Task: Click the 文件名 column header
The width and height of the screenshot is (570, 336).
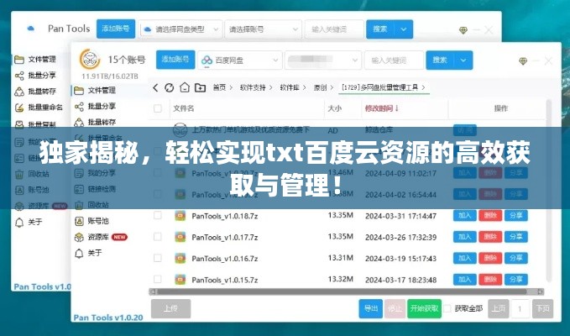Action: pos(184,108)
